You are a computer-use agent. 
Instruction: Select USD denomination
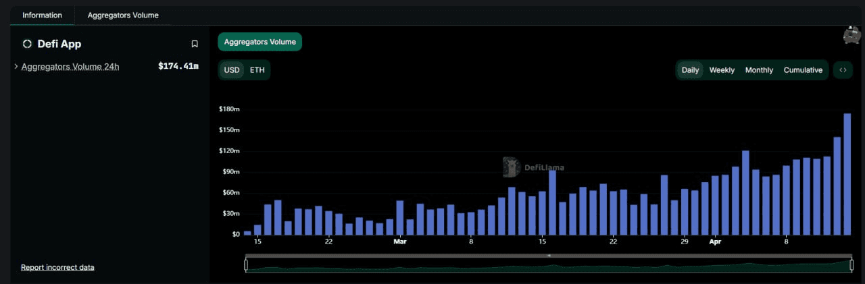[232, 70]
